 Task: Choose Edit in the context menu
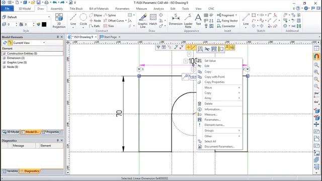[x=219, y=66]
